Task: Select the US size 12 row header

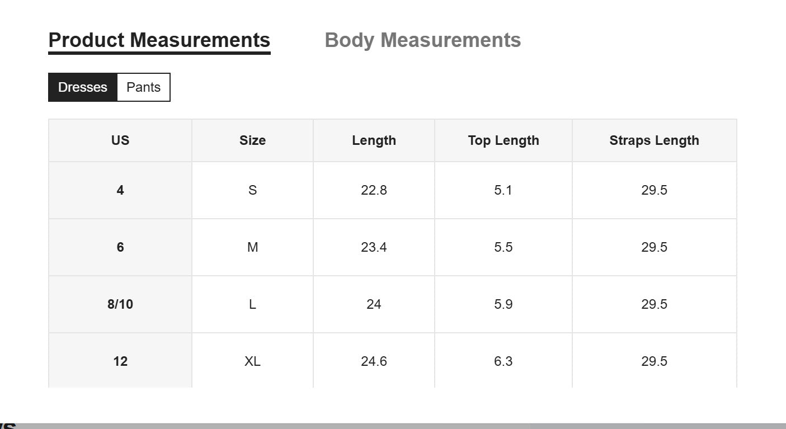Action: (x=120, y=361)
